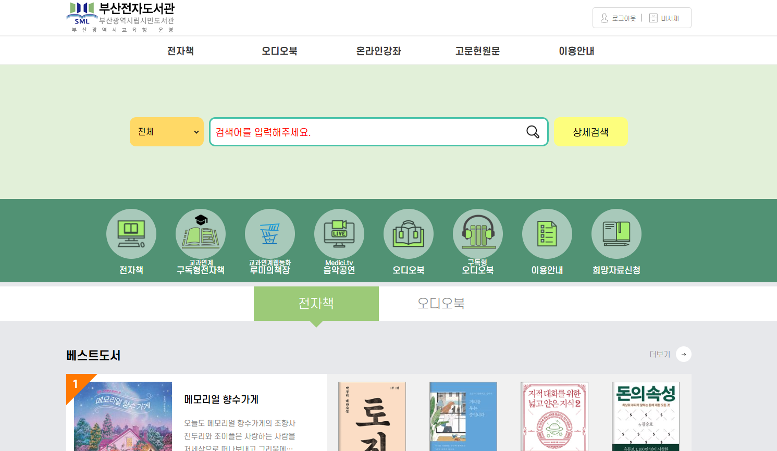This screenshot has width=777, height=451.
Task: Click the magnifying glass search icon
Action: [x=533, y=132]
